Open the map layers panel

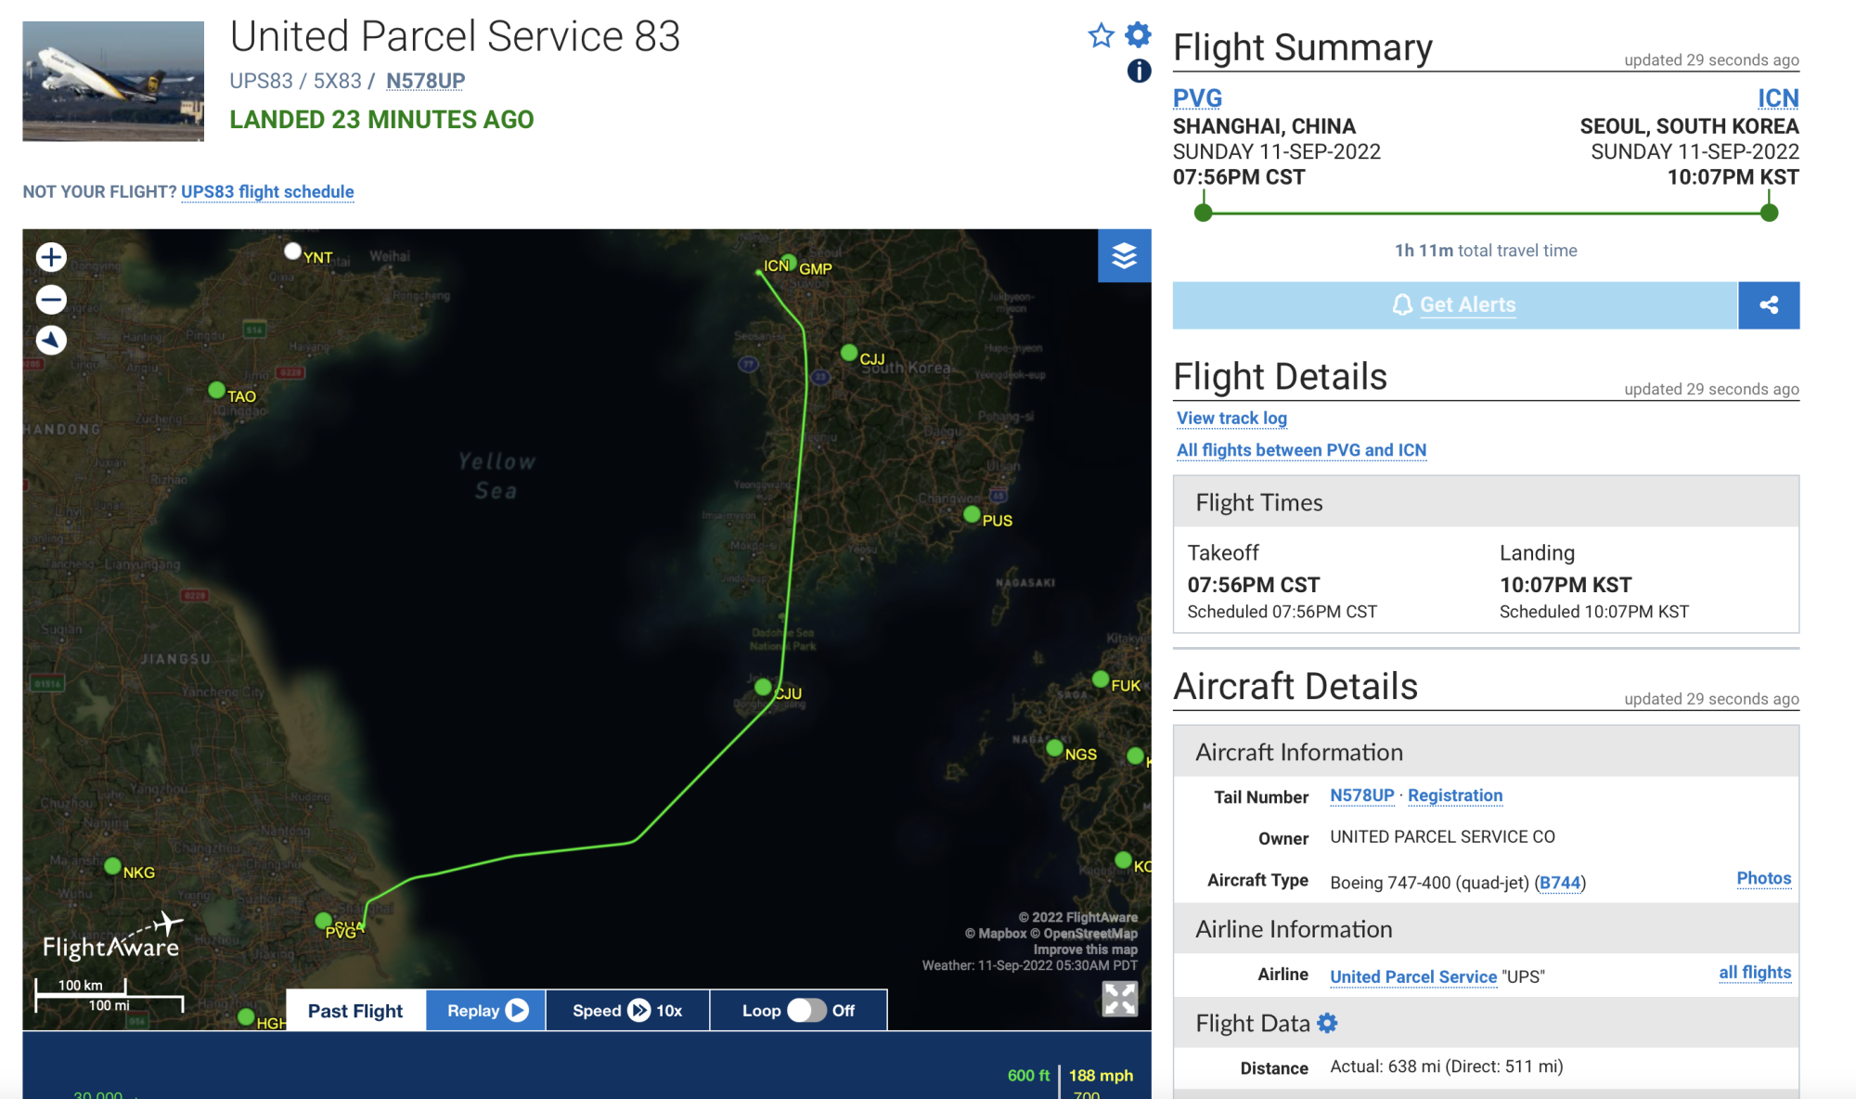(x=1124, y=255)
